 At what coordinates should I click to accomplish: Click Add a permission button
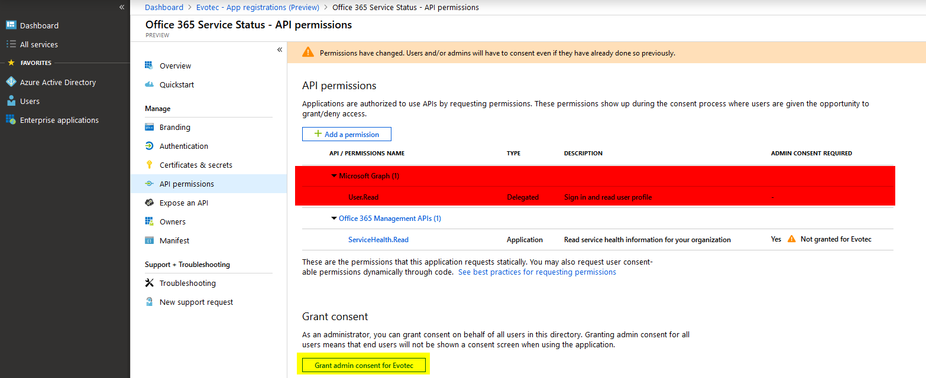pos(347,134)
